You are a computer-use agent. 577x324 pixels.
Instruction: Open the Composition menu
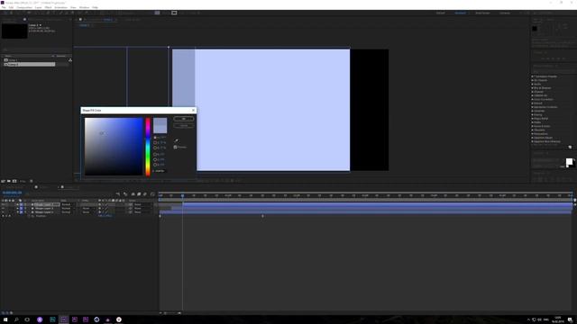click(24, 7)
